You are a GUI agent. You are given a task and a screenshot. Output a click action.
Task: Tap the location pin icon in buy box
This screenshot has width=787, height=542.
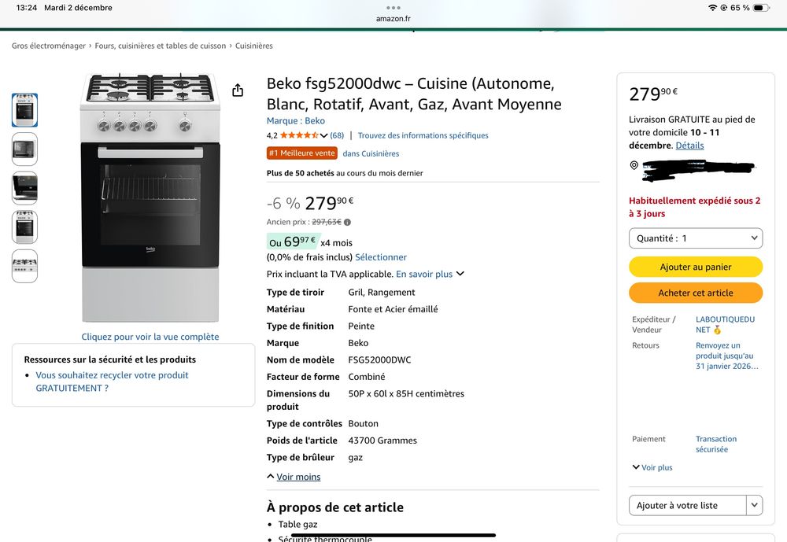634,165
